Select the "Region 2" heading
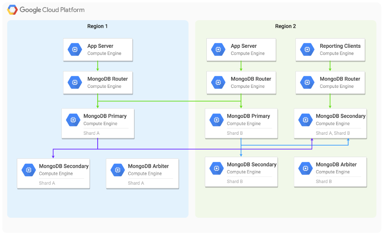Viewport: 383px width, 235px height. tap(285, 26)
